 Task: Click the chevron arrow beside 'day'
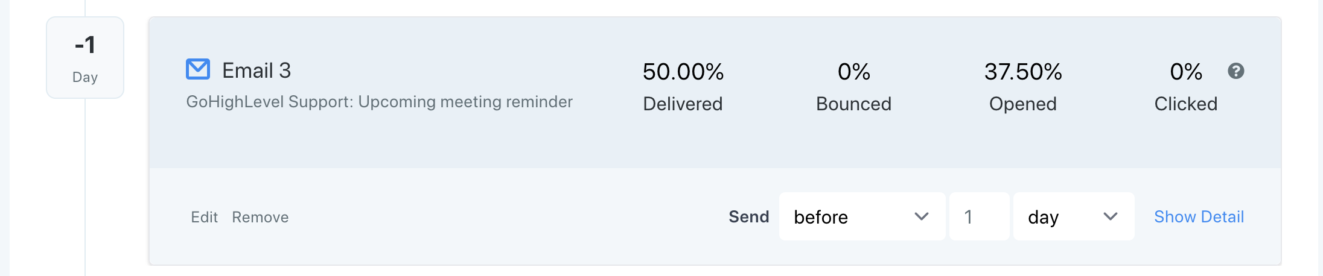[x=1110, y=216]
